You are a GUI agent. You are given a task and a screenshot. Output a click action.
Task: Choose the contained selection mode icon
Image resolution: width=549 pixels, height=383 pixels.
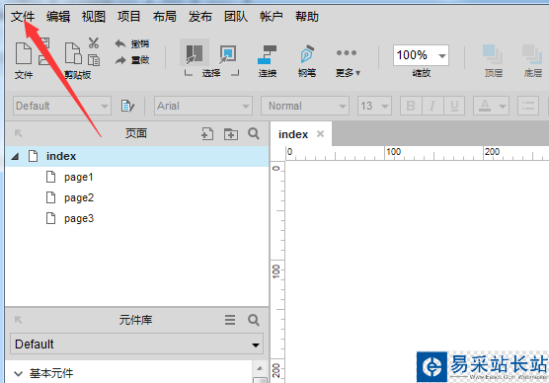click(227, 54)
